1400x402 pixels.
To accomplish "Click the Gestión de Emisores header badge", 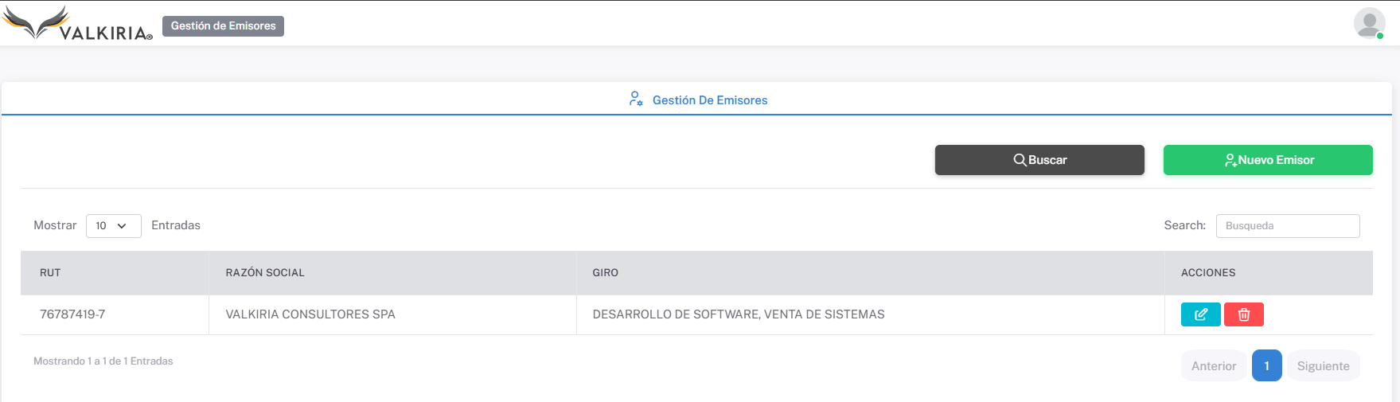I will tap(223, 26).
